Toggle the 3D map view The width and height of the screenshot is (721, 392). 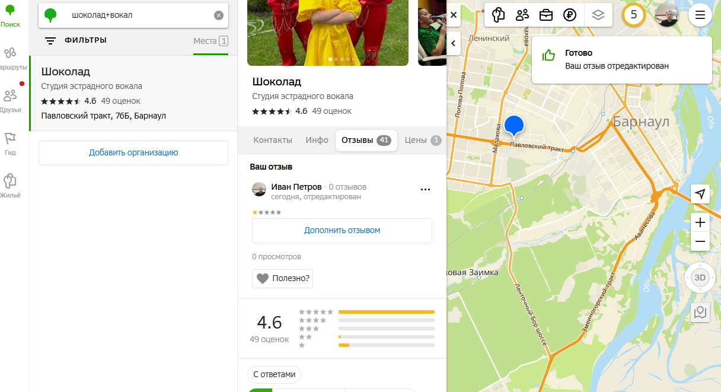coord(700,278)
